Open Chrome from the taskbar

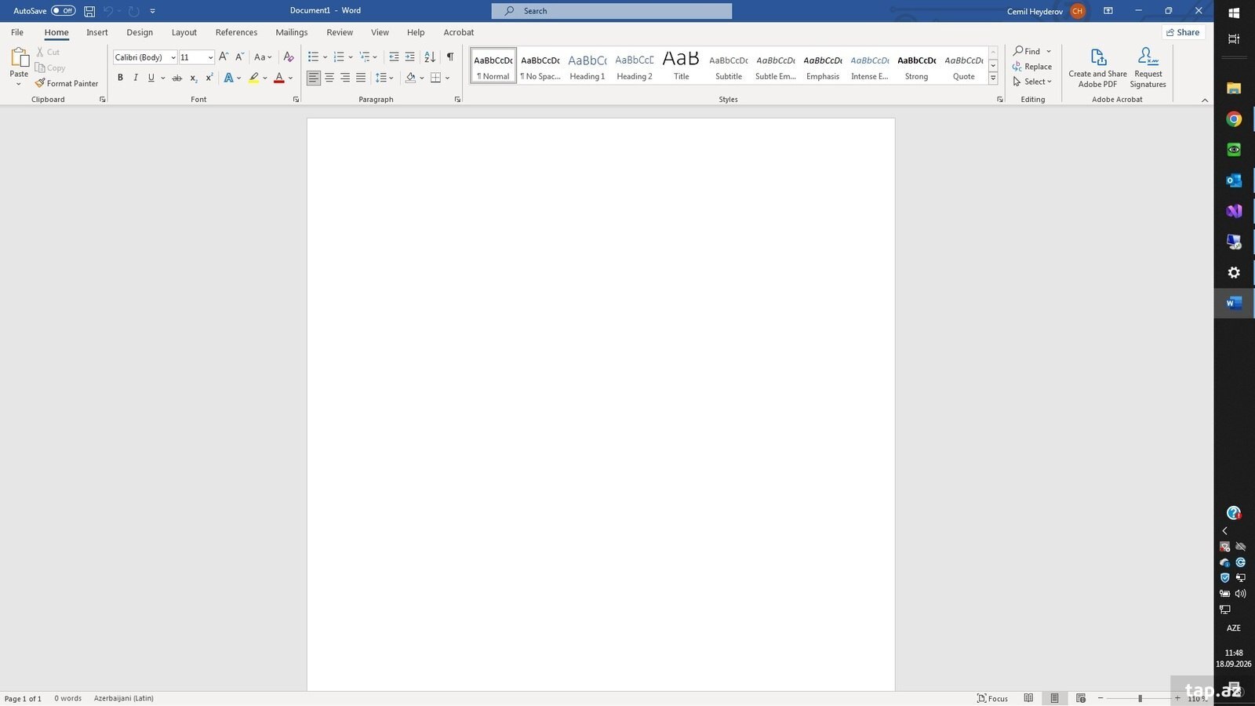(x=1234, y=119)
